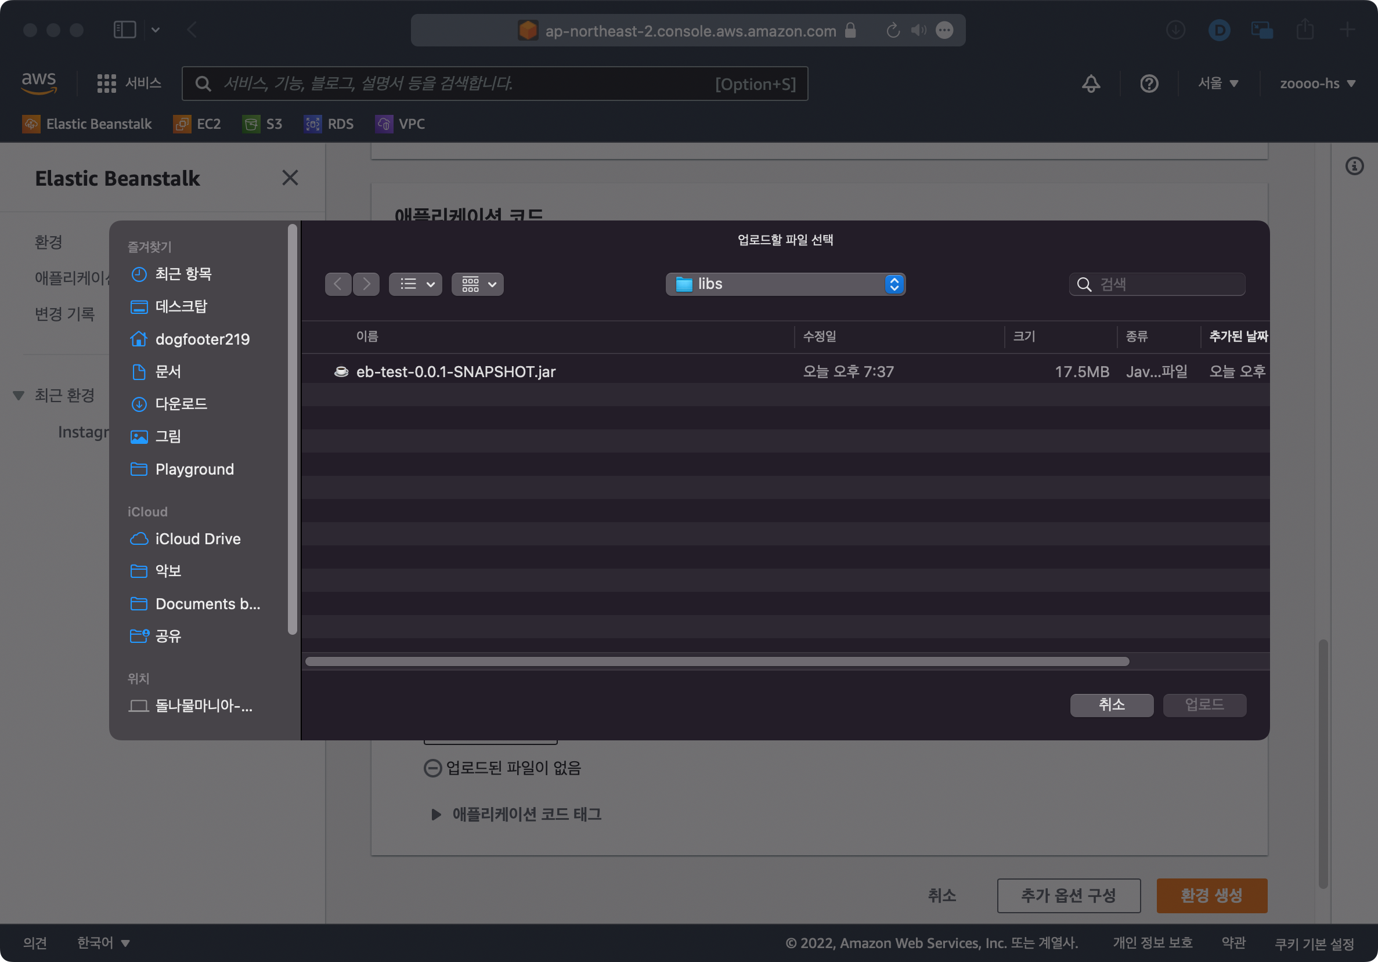Viewport: 1378px width, 962px height.
Task: Open the 악보 folder in sidebar
Action: (x=156, y=571)
